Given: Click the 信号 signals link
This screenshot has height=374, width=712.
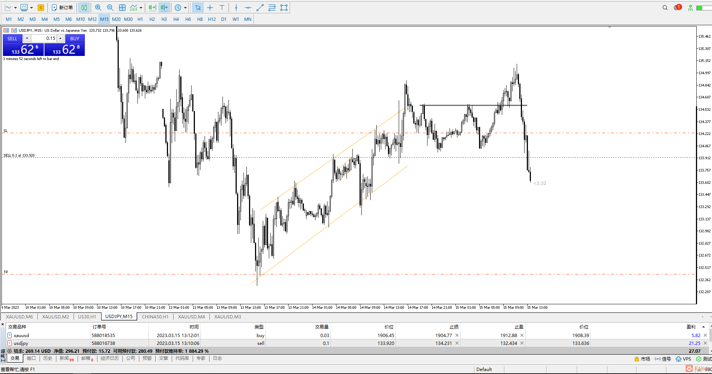Looking at the screenshot, I should click(663, 359).
